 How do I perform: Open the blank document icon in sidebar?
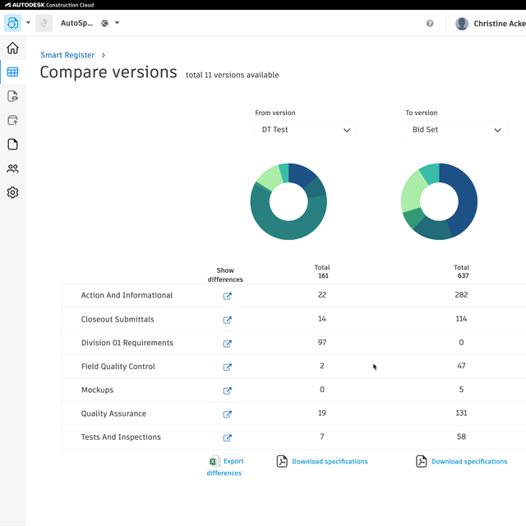pyautogui.click(x=12, y=145)
